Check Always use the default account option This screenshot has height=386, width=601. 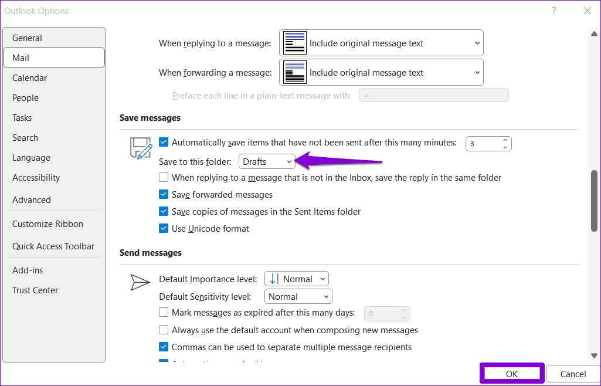point(164,330)
